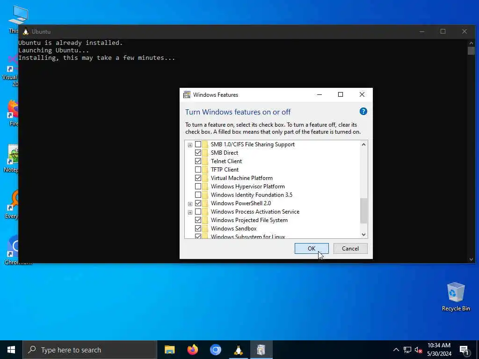The width and height of the screenshot is (479, 359).
Task: Open the network status tray icon
Action: tap(407, 350)
